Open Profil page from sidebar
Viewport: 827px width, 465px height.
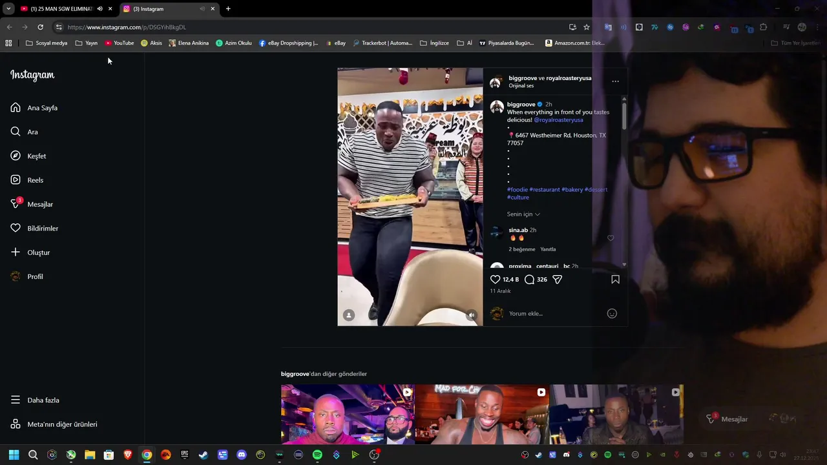point(27,276)
